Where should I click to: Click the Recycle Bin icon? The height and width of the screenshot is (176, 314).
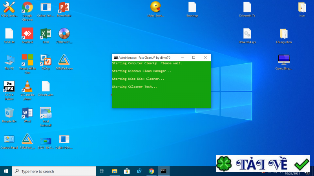point(9,113)
